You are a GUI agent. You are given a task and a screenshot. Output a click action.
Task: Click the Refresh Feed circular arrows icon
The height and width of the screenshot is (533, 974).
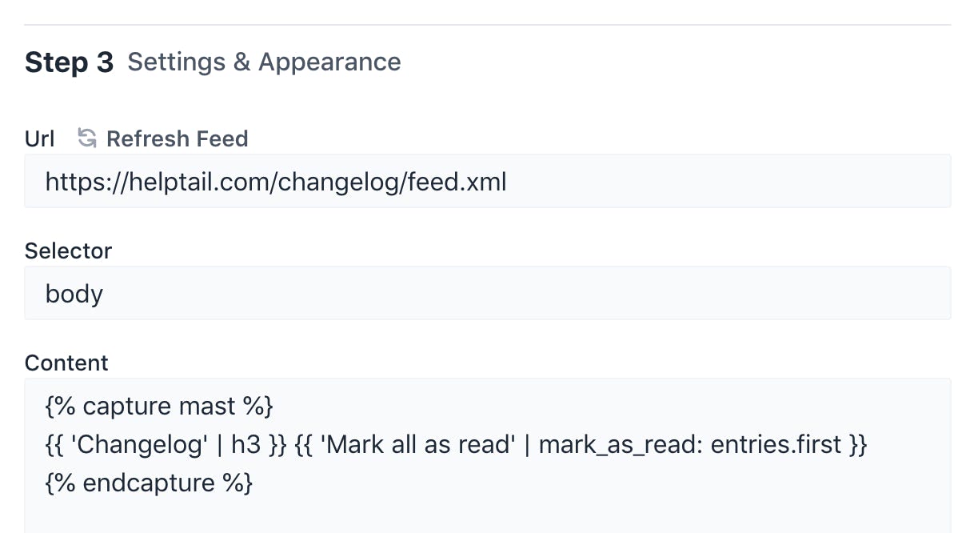[86, 138]
